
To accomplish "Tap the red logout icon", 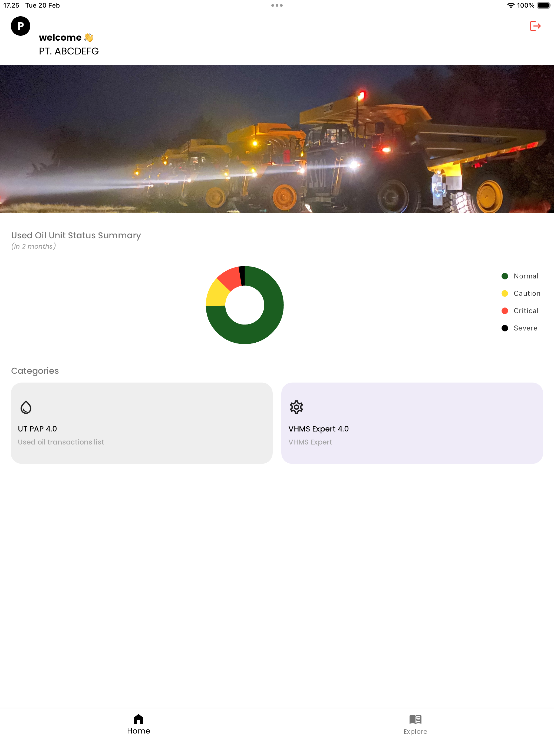I will click(x=535, y=26).
